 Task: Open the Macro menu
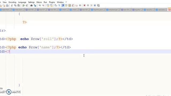click(39, 2)
